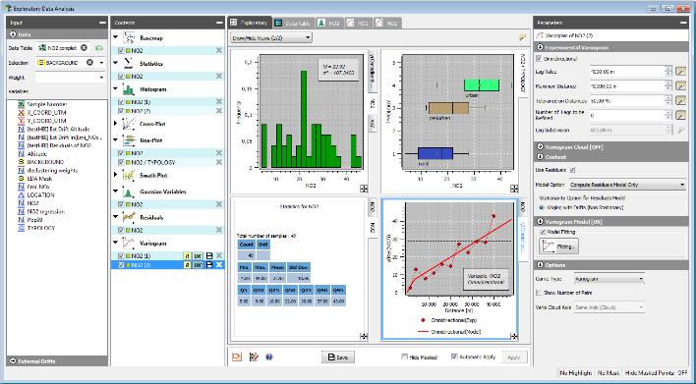Expand the External Drifts section
696x384 pixels.
pos(13,361)
